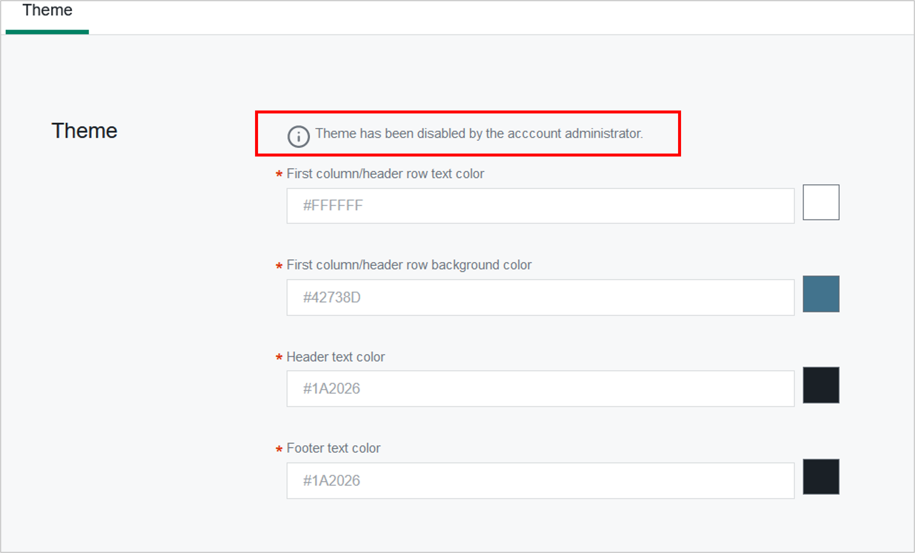Screen dimensions: 915x553
Task: Click the Header text color label
Action: pyautogui.click(x=335, y=357)
